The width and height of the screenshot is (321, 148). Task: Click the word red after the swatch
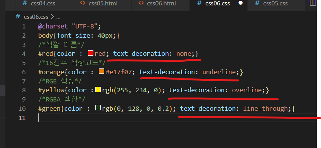point(100,54)
